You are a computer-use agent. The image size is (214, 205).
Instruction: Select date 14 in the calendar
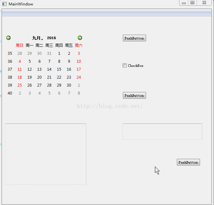tap(49, 69)
